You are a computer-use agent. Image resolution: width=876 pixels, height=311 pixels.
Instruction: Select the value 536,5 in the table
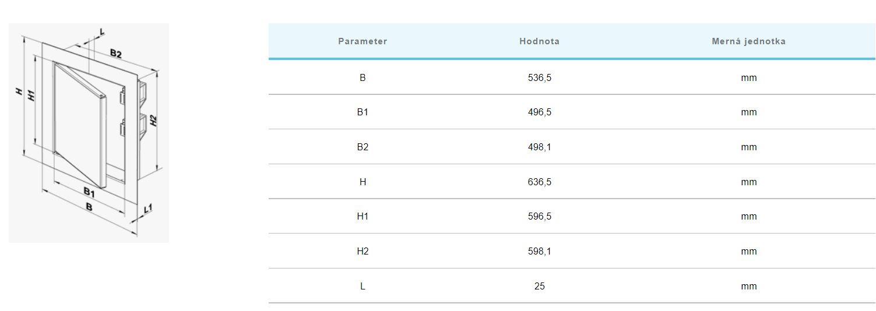coord(539,77)
